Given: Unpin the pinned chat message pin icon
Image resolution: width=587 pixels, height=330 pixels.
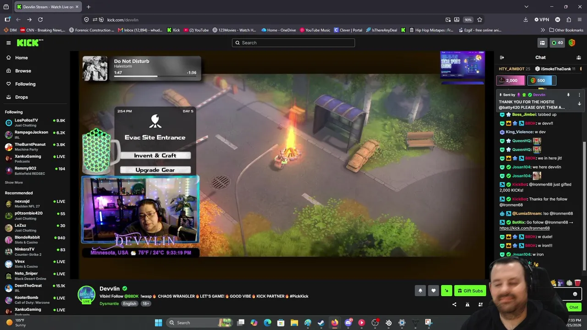Looking at the screenshot, I should click(568, 95).
